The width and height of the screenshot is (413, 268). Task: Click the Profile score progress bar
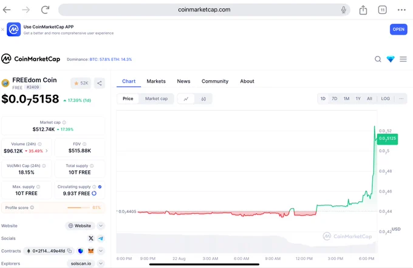[x=78, y=208]
